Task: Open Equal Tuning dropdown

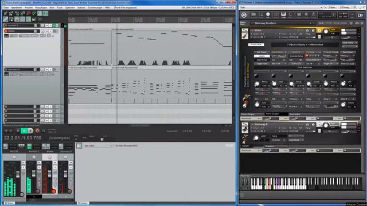Action: click(x=350, y=43)
